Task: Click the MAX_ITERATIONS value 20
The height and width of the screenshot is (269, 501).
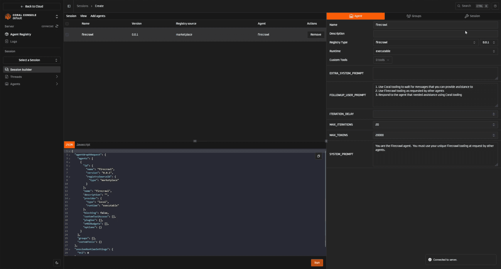Action: pos(377,125)
